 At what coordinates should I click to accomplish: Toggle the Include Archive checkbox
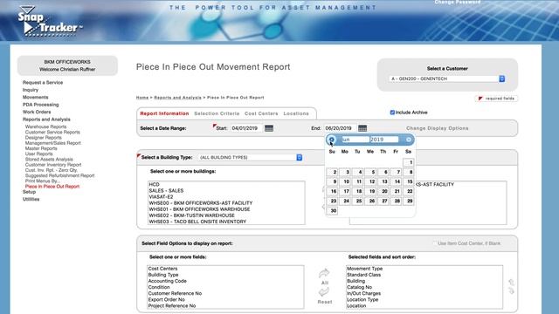coord(392,113)
